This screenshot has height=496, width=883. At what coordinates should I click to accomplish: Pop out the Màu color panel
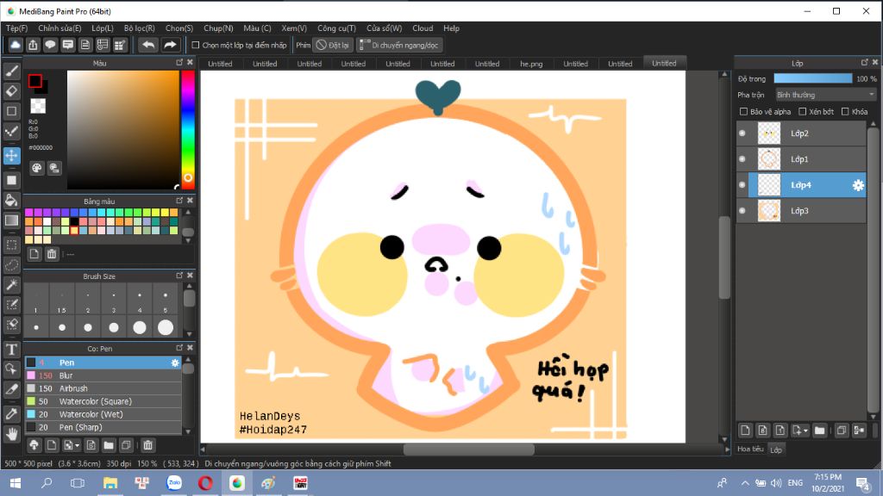click(179, 62)
